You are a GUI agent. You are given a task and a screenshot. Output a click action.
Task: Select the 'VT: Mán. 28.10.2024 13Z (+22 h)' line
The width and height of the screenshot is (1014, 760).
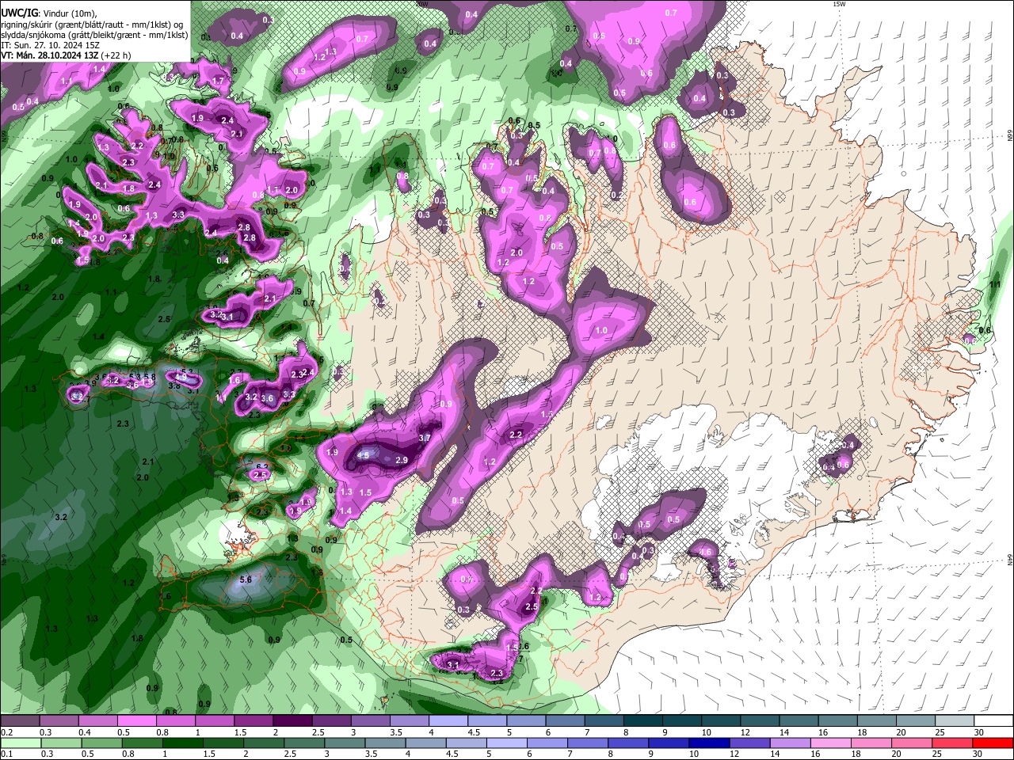tap(67, 55)
